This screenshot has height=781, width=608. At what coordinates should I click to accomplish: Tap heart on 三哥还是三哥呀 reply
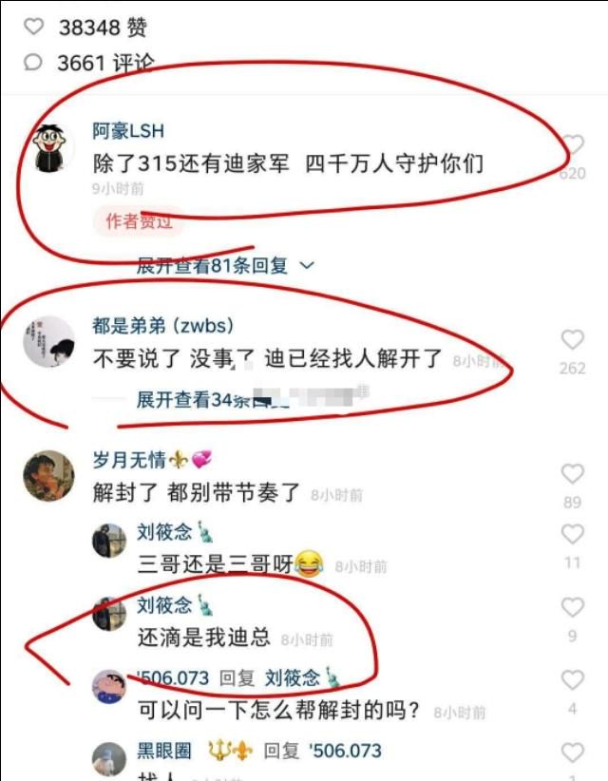pos(573,535)
